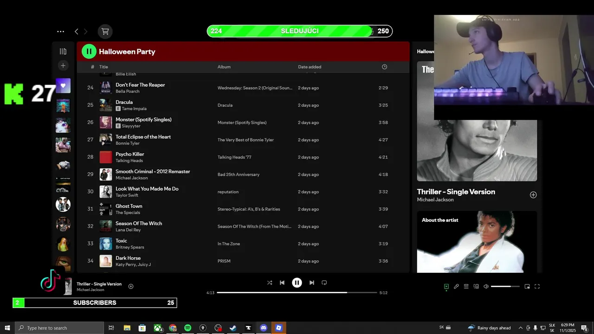594x334 pixels.
Task: Open Taylor Swift artist link
Action: [x=127, y=195]
